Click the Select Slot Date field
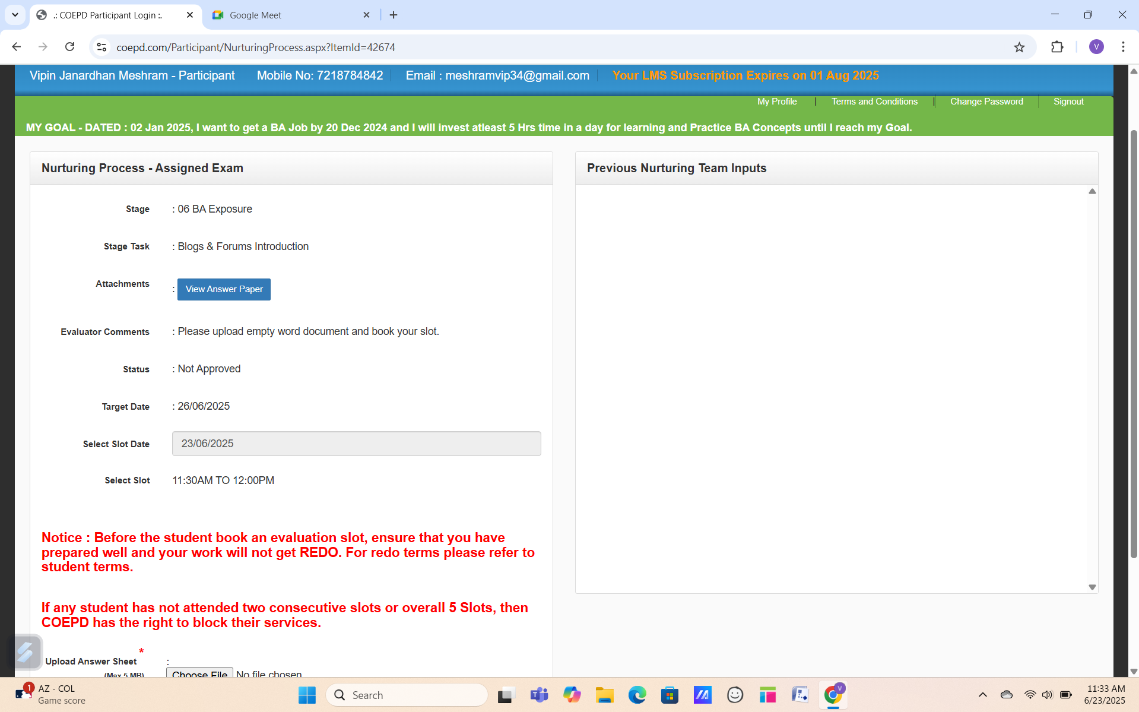 [x=356, y=444]
